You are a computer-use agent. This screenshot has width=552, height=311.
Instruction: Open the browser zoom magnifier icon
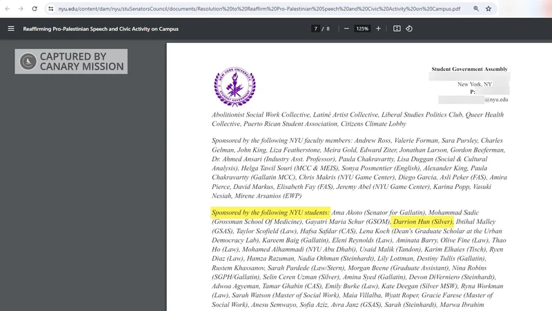pos(476,9)
